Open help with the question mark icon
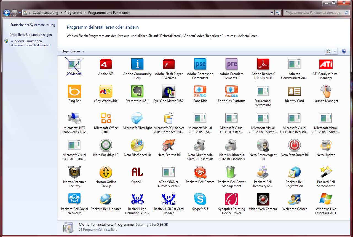 click(344, 51)
